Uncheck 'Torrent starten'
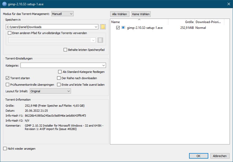This screenshot has width=233, height=162. [x=7, y=78]
